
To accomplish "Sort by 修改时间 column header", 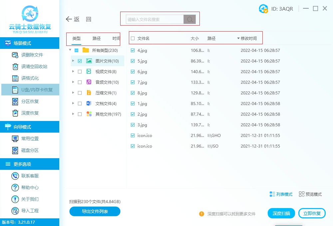I will point(248,39).
